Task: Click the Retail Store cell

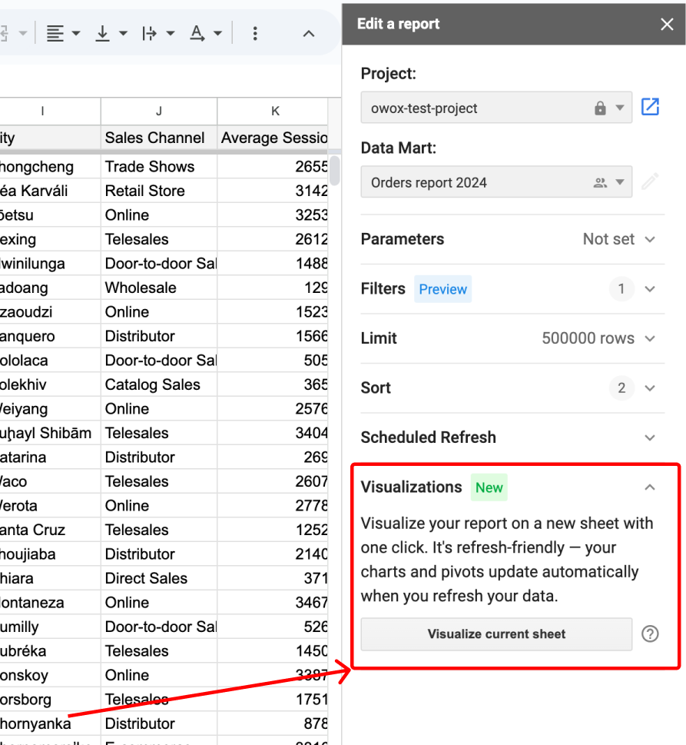Action: 159,191
